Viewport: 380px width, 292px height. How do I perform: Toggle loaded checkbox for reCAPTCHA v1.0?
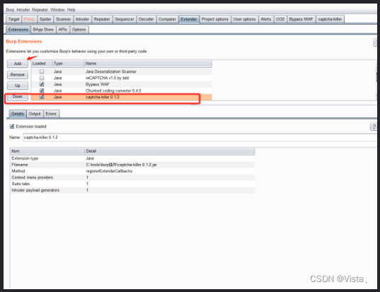[42, 78]
